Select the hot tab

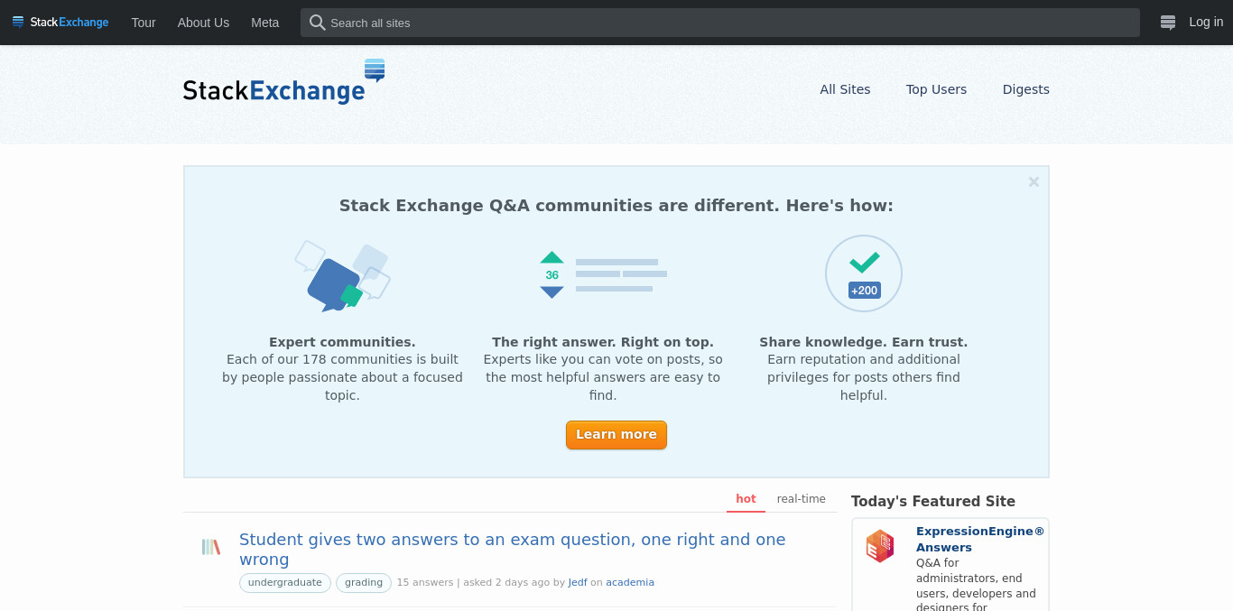(x=746, y=499)
